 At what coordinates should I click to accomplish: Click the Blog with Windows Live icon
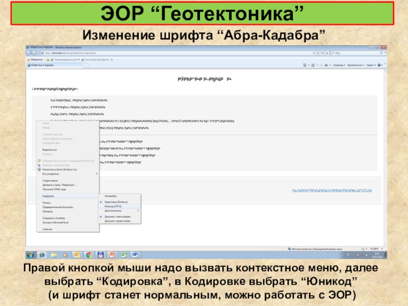[39, 169]
